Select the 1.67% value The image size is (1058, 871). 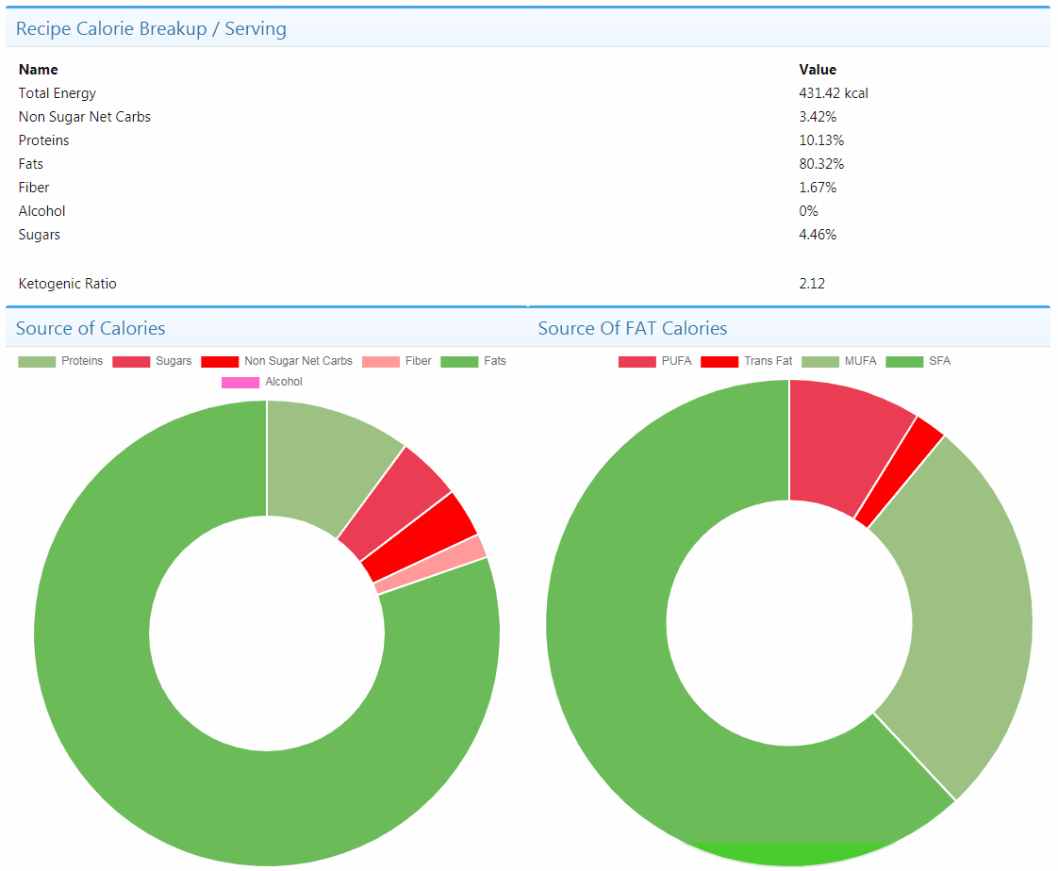[x=818, y=188]
